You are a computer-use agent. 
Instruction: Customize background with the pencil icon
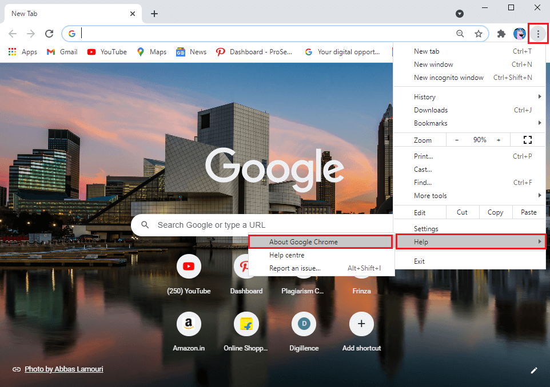535,370
